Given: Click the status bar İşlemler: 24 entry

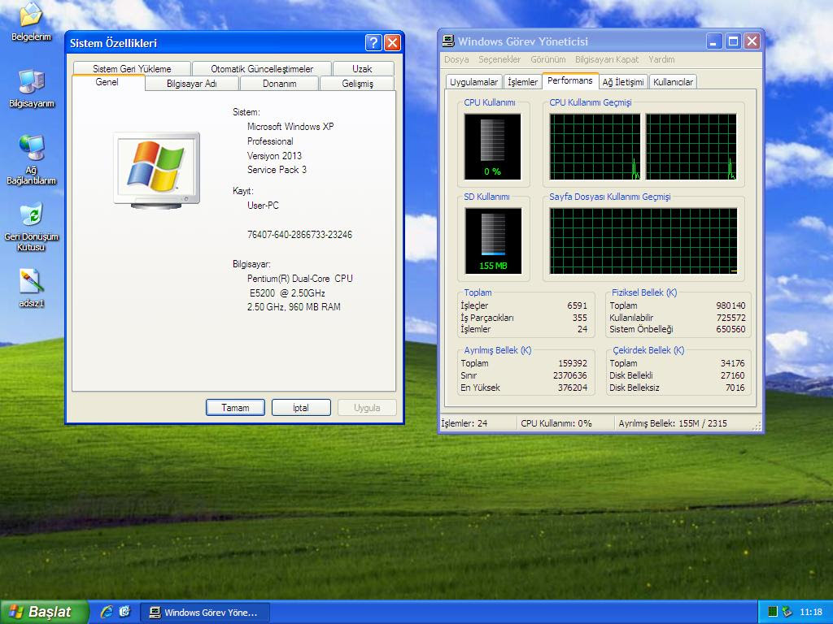Looking at the screenshot, I should tap(477, 423).
